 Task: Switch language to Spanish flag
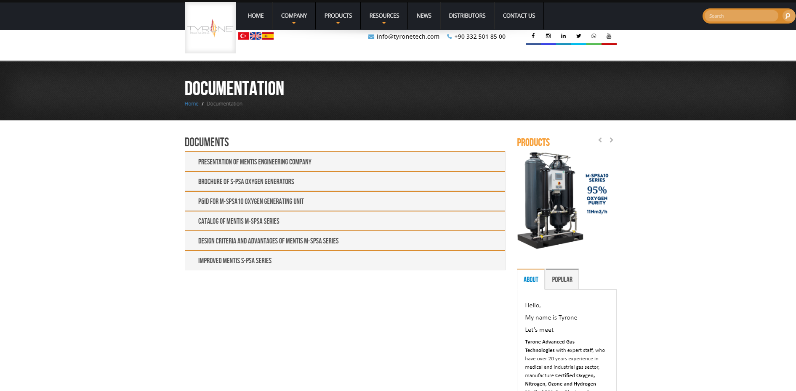tap(268, 36)
